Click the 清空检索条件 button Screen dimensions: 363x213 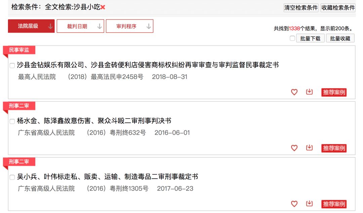click(301, 8)
